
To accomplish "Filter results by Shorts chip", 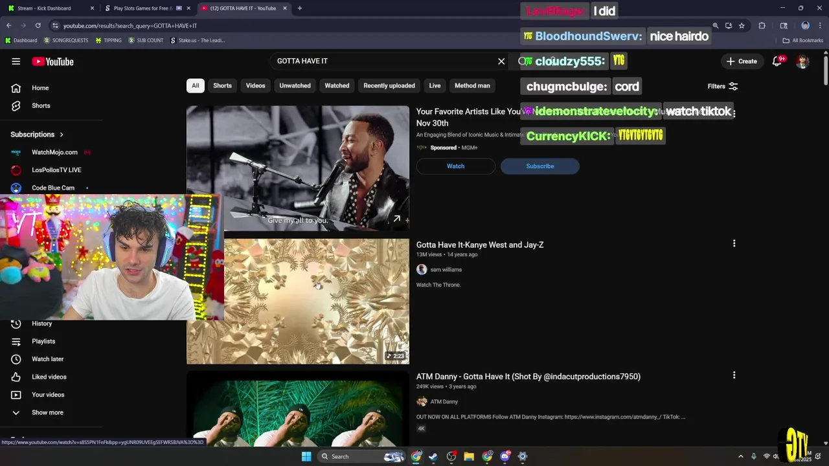I will [222, 85].
